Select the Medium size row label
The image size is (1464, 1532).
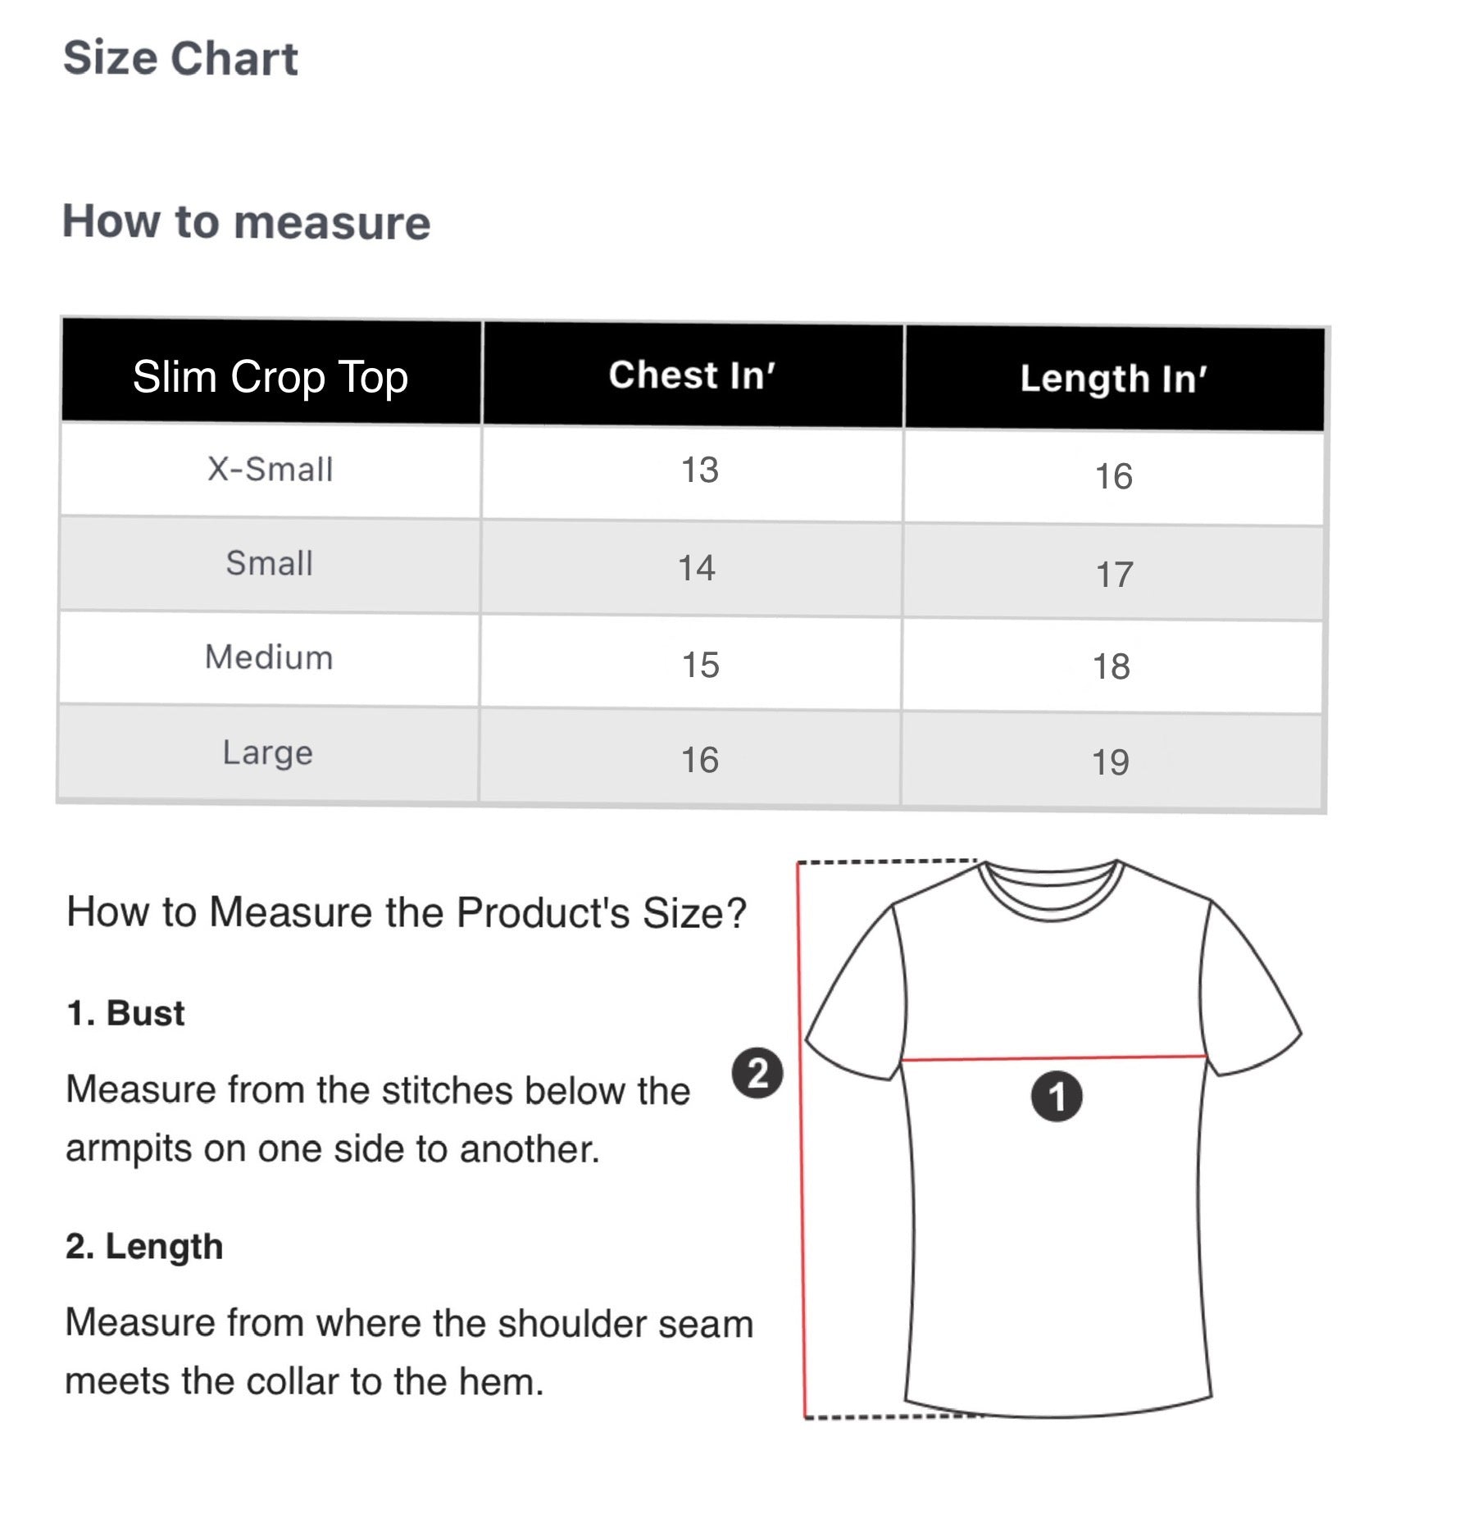(x=269, y=657)
